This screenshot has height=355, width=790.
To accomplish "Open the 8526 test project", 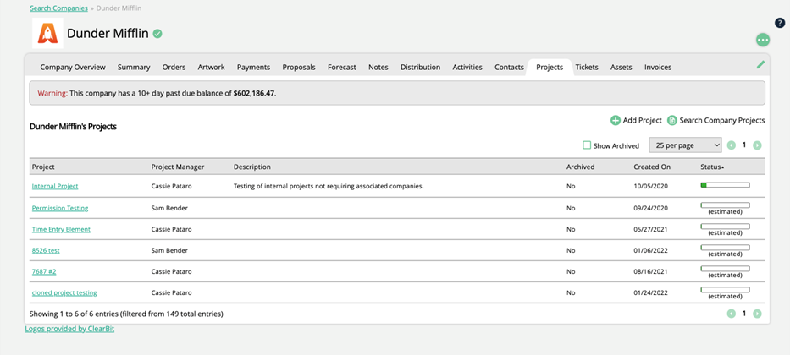I will (46, 250).
